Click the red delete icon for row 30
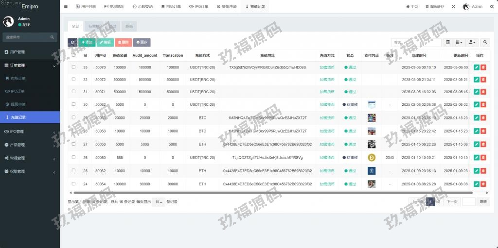Viewport: 498px width, 248px height. [483, 104]
